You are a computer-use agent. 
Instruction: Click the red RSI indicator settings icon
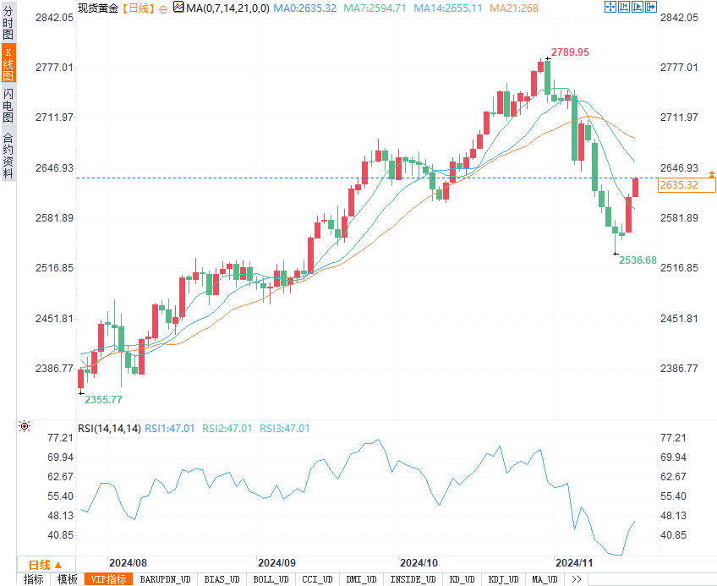(25, 427)
